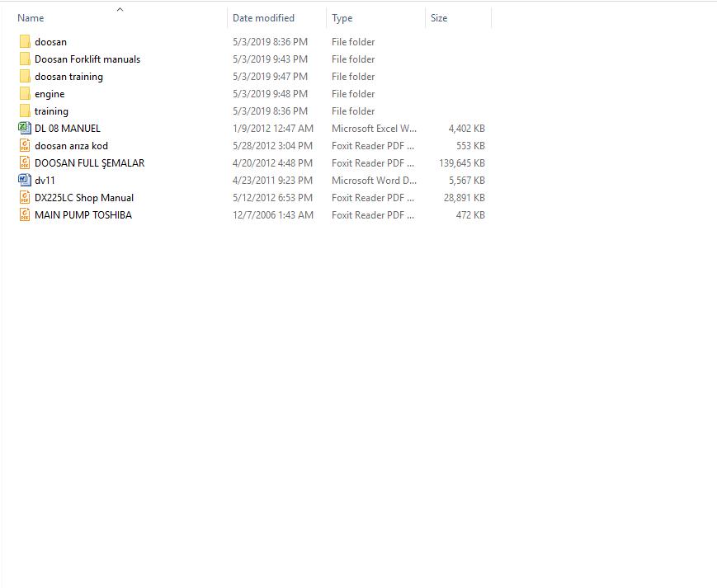Click the date '1/9/2012 12:47 AM'
The image size is (717, 588).
(x=273, y=129)
